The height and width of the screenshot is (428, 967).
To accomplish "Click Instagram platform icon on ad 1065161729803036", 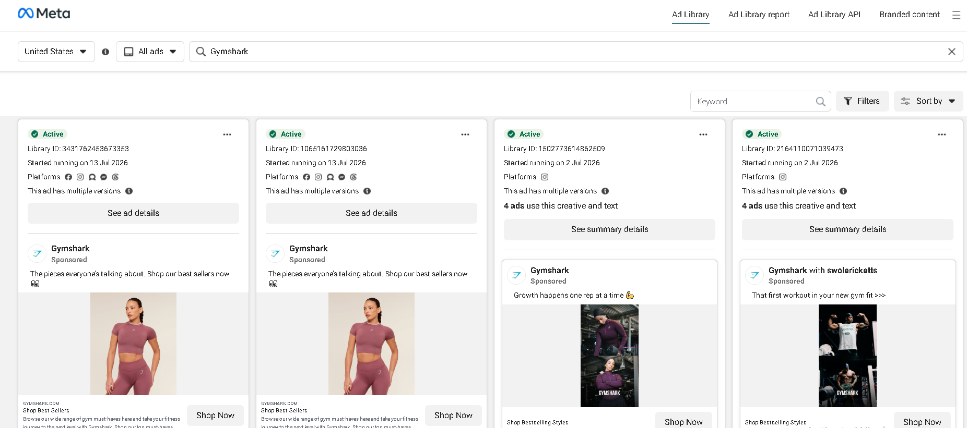I will click(x=318, y=177).
